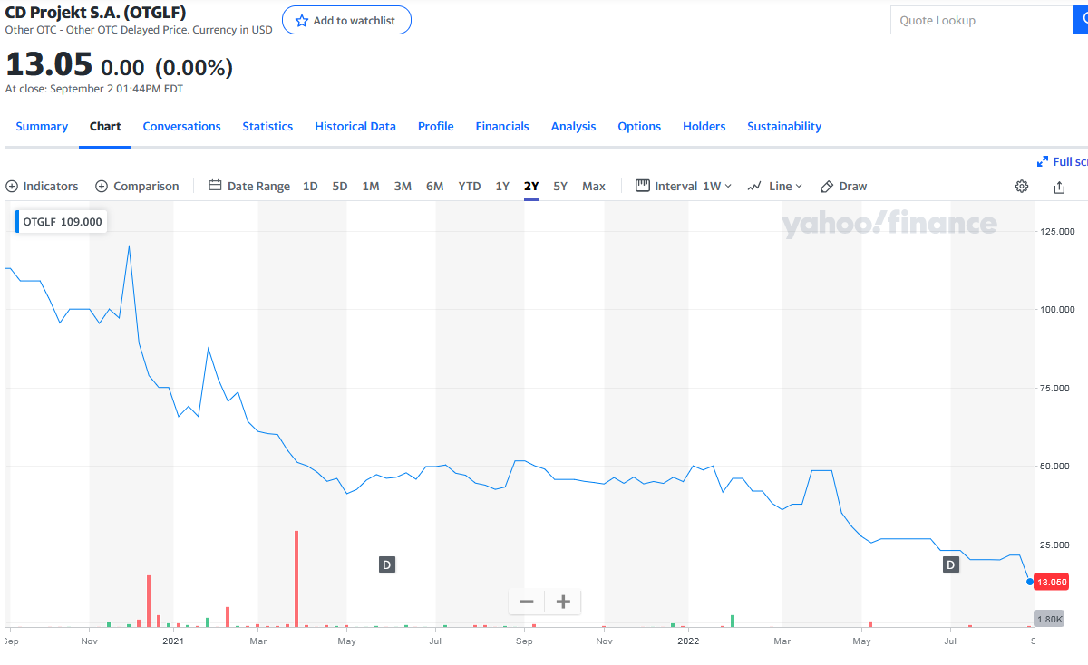Viewport: 1088px width, 665px height.
Task: Add an indicator via Indicators button
Action: point(43,187)
